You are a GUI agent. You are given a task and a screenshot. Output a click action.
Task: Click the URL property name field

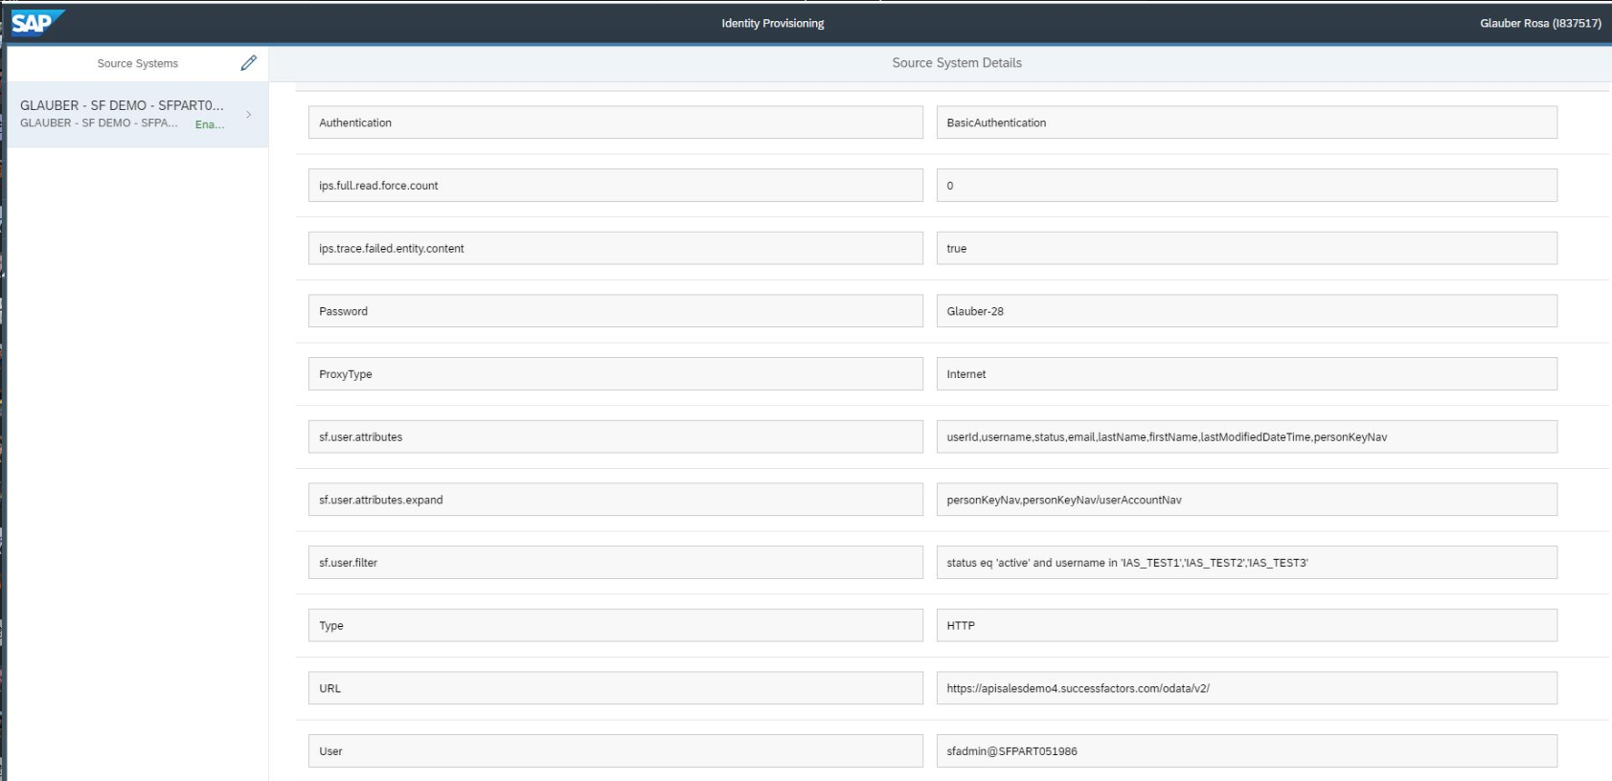point(616,688)
